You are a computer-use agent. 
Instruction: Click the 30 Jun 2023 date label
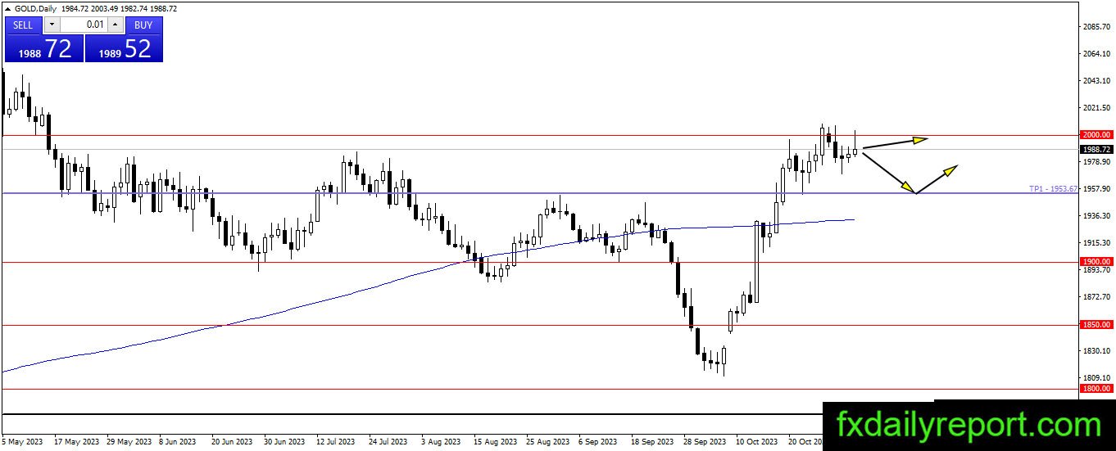[x=286, y=442]
